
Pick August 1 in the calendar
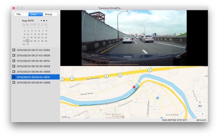tap(47, 28)
